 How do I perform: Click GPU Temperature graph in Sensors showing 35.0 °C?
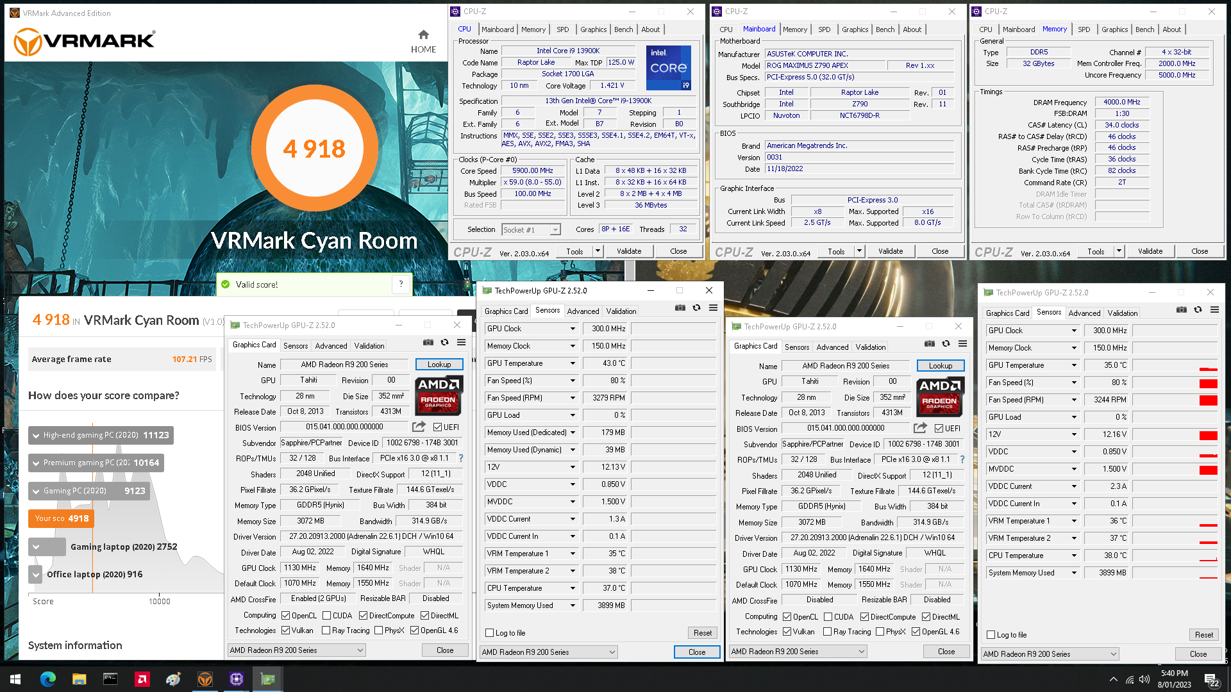1175,365
